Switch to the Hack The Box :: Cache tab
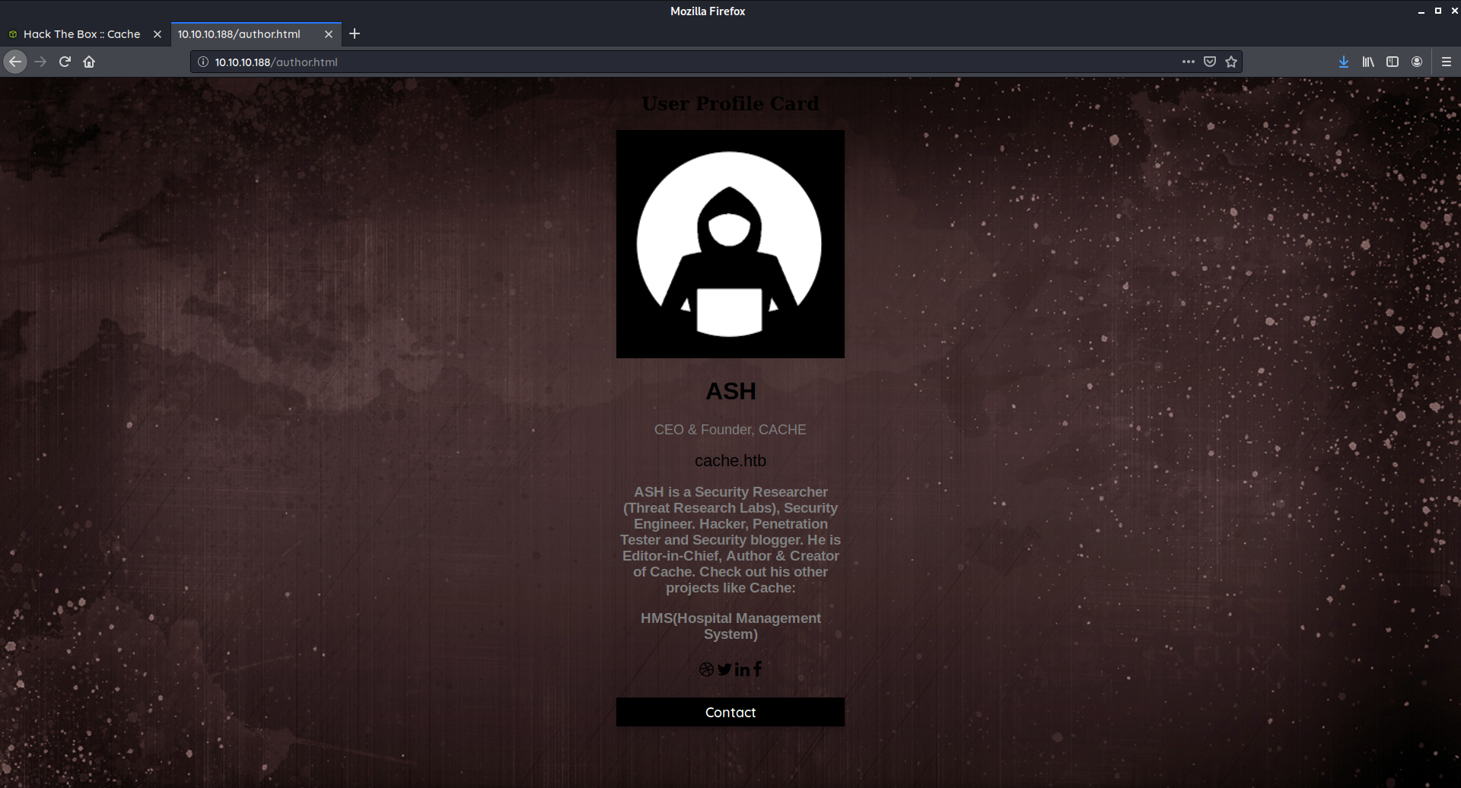The image size is (1461, 788). click(x=80, y=33)
